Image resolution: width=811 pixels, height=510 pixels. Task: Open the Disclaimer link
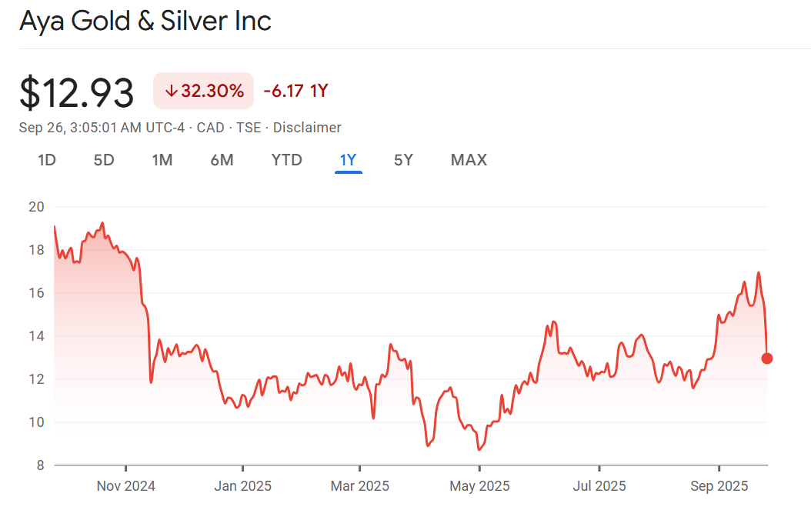(x=307, y=128)
